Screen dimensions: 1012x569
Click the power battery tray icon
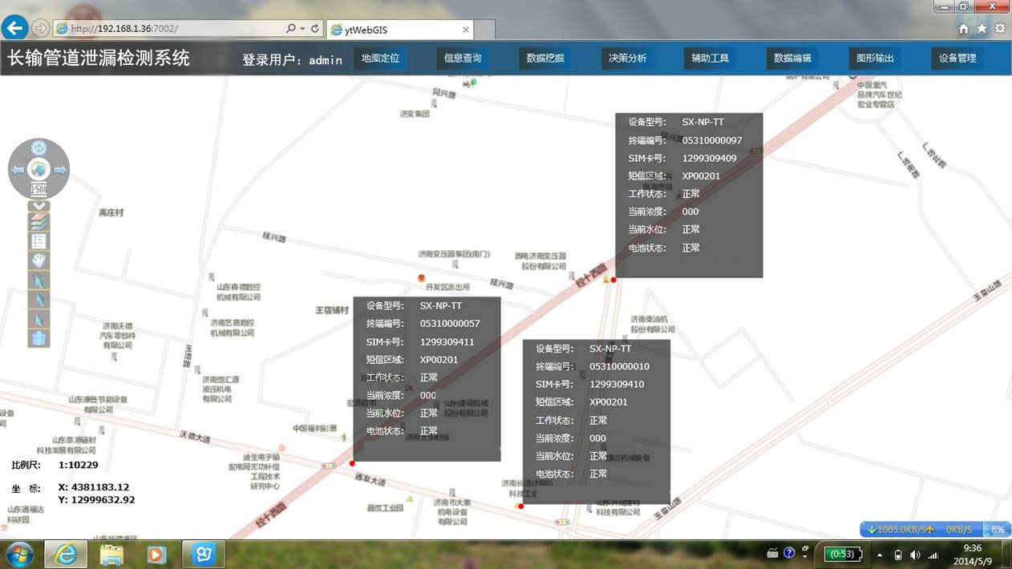897,555
